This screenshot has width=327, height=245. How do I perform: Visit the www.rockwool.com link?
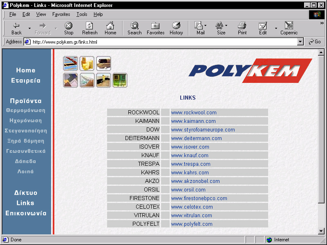(x=194, y=113)
